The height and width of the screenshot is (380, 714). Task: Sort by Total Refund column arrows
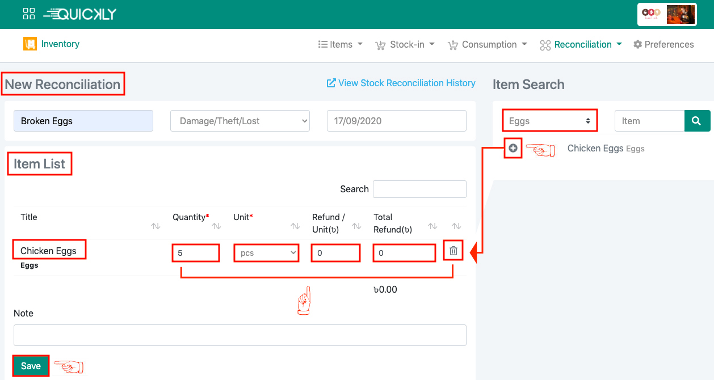432,226
